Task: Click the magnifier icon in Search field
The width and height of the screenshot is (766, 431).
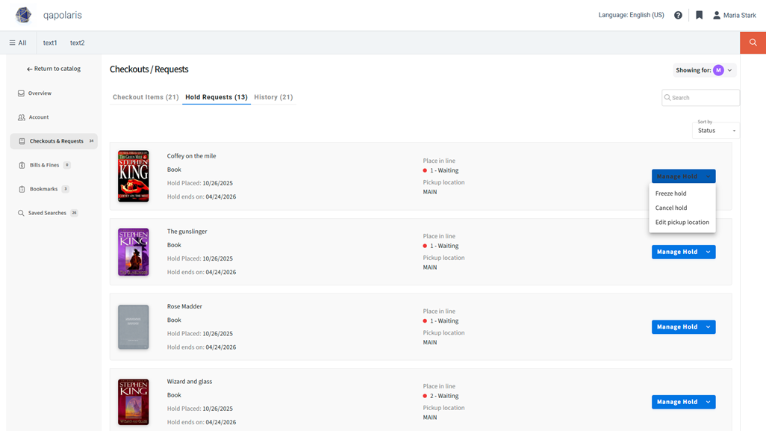Action: coord(667,98)
